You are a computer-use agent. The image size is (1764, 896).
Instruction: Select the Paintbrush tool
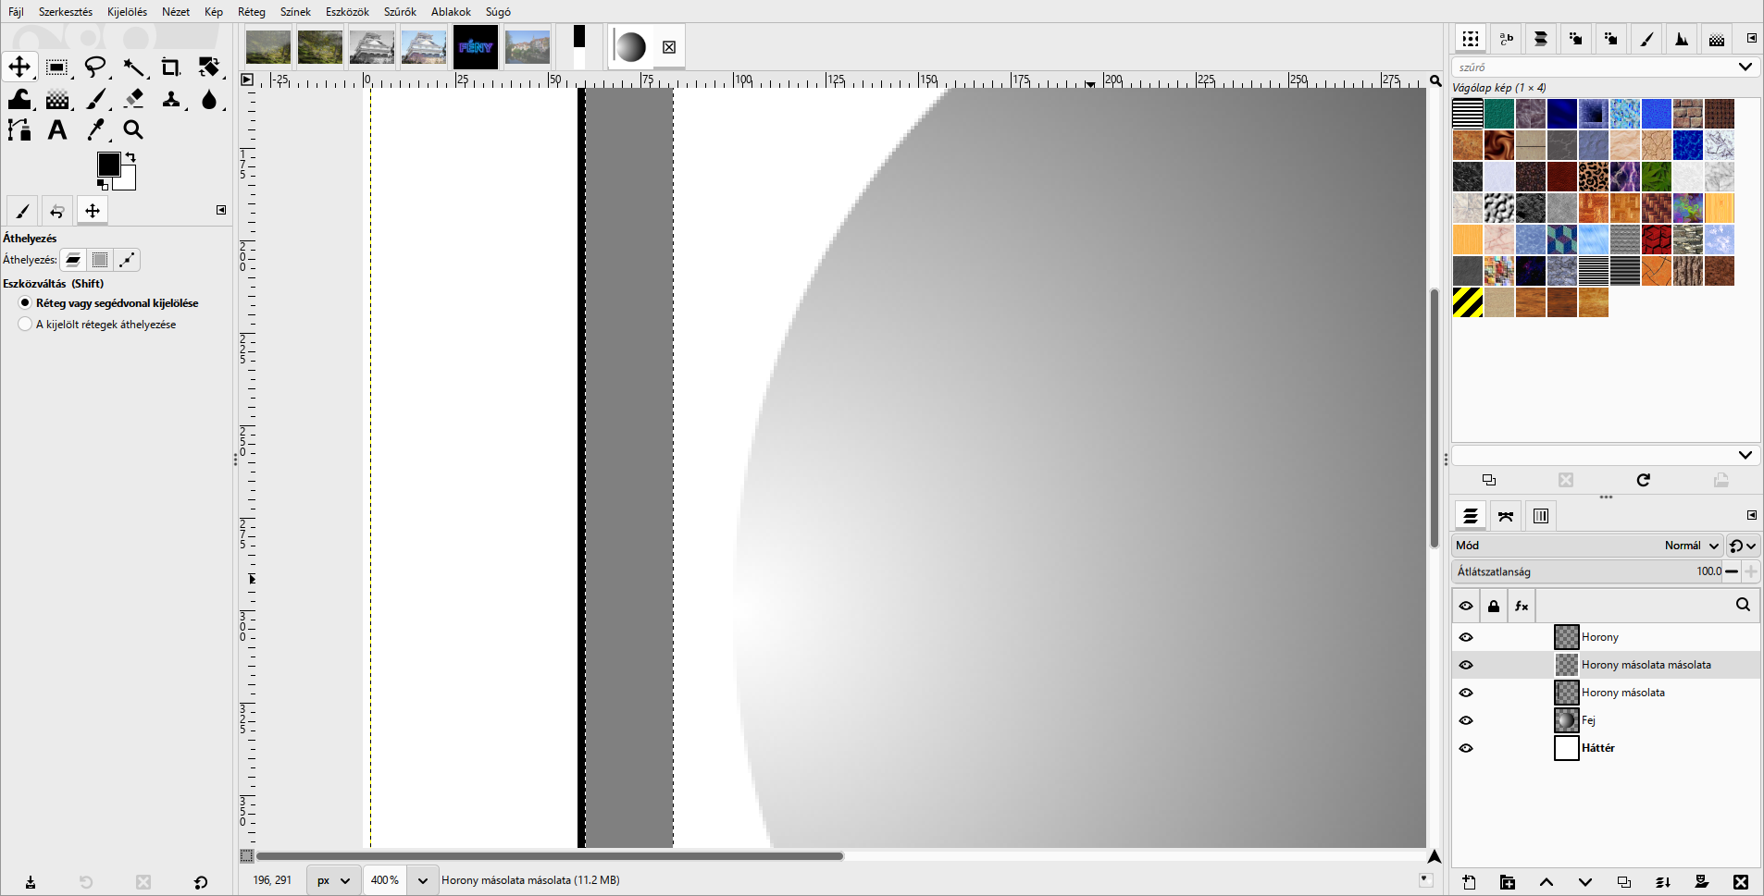click(x=95, y=99)
